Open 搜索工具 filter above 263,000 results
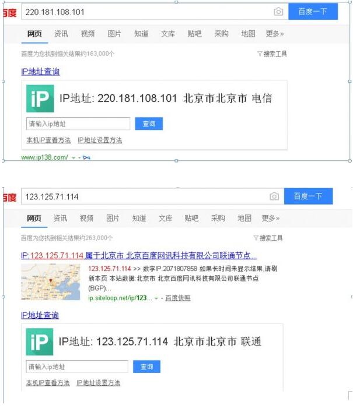This screenshot has width=353, height=408. 268,238
